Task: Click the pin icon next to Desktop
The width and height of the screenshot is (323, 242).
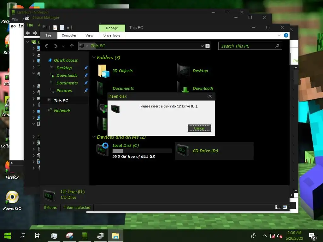Action: pos(86,68)
